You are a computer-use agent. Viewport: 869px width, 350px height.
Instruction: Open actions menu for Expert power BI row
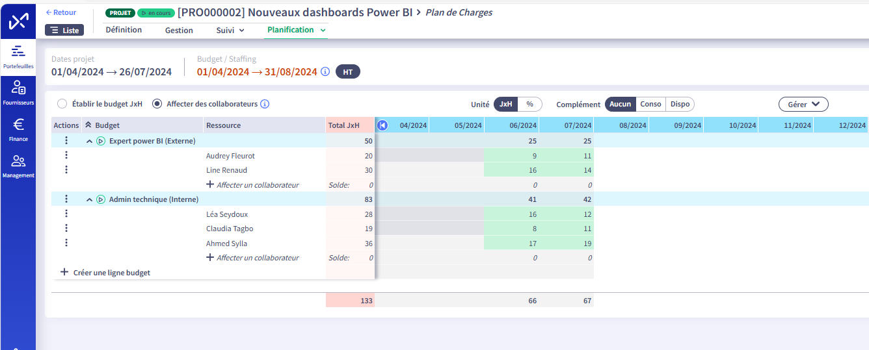pyautogui.click(x=66, y=140)
